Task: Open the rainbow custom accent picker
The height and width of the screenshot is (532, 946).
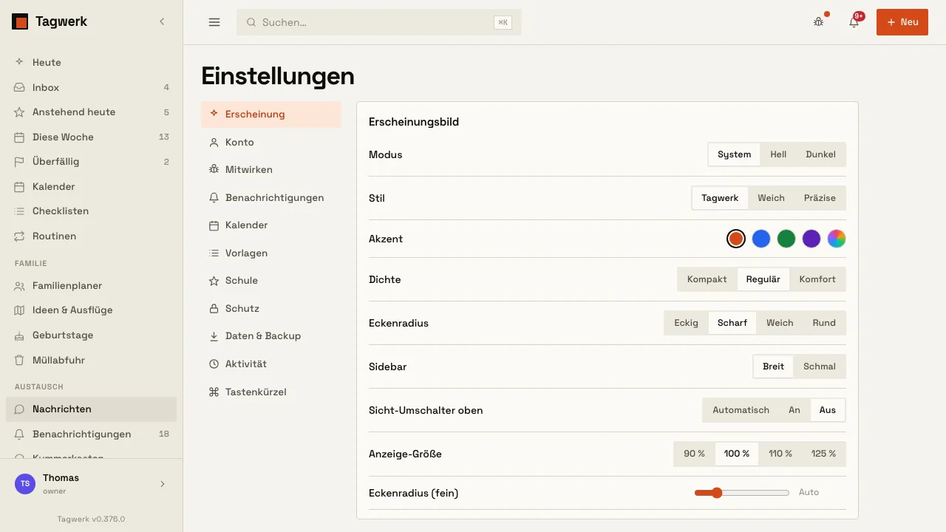Action: tap(837, 239)
